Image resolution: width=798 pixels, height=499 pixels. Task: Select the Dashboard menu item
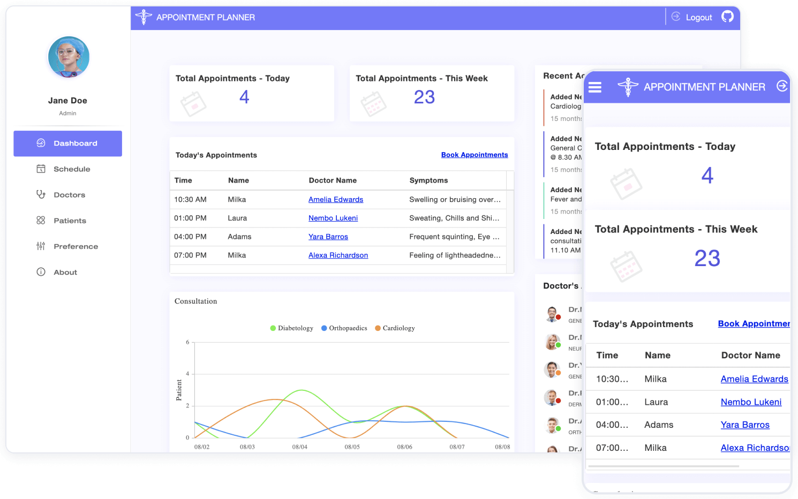point(67,143)
